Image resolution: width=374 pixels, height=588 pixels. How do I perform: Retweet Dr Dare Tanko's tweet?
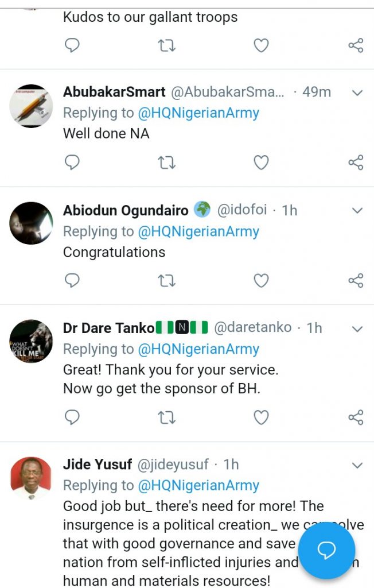pyautogui.click(x=166, y=417)
